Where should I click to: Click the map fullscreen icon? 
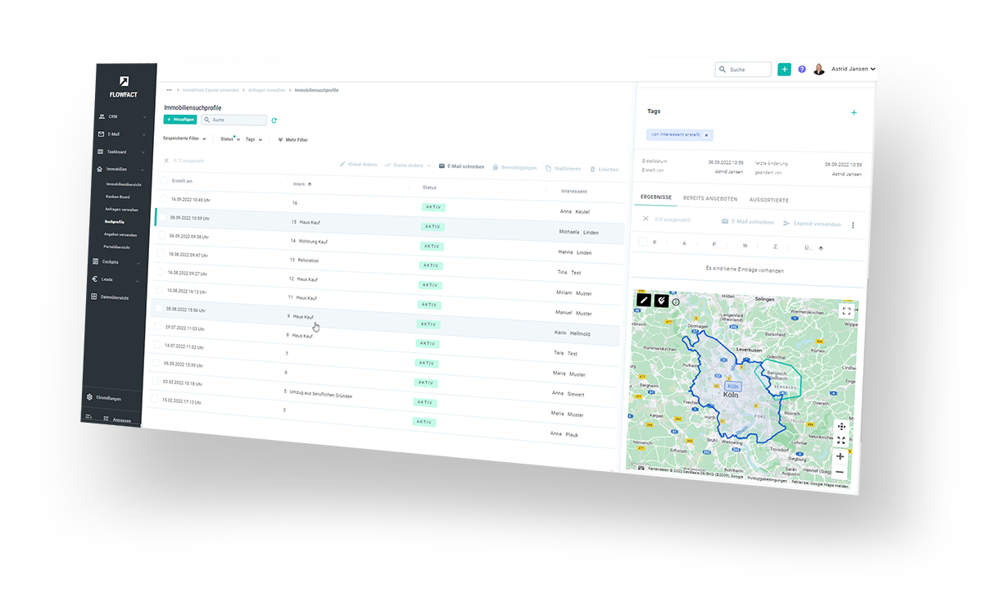pyautogui.click(x=846, y=311)
